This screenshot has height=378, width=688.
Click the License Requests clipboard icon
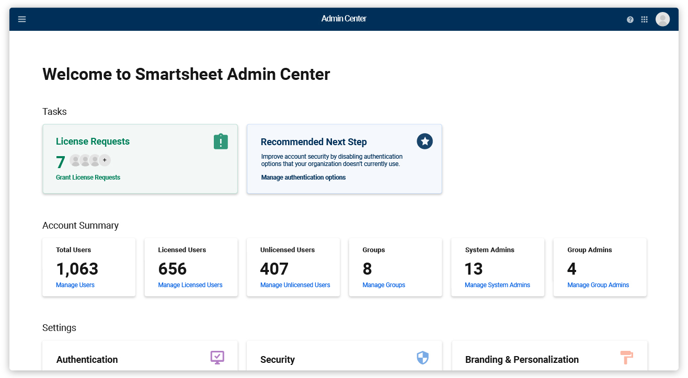coord(221,141)
